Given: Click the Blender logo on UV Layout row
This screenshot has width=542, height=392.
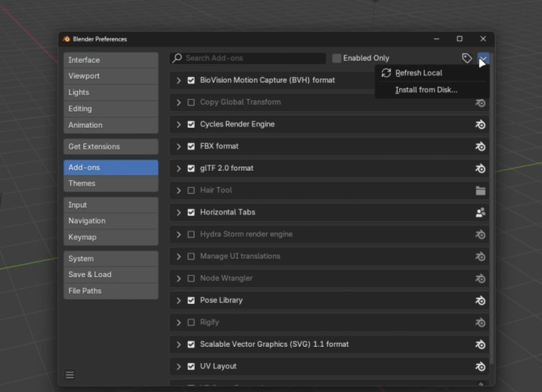Looking at the screenshot, I should [480, 366].
